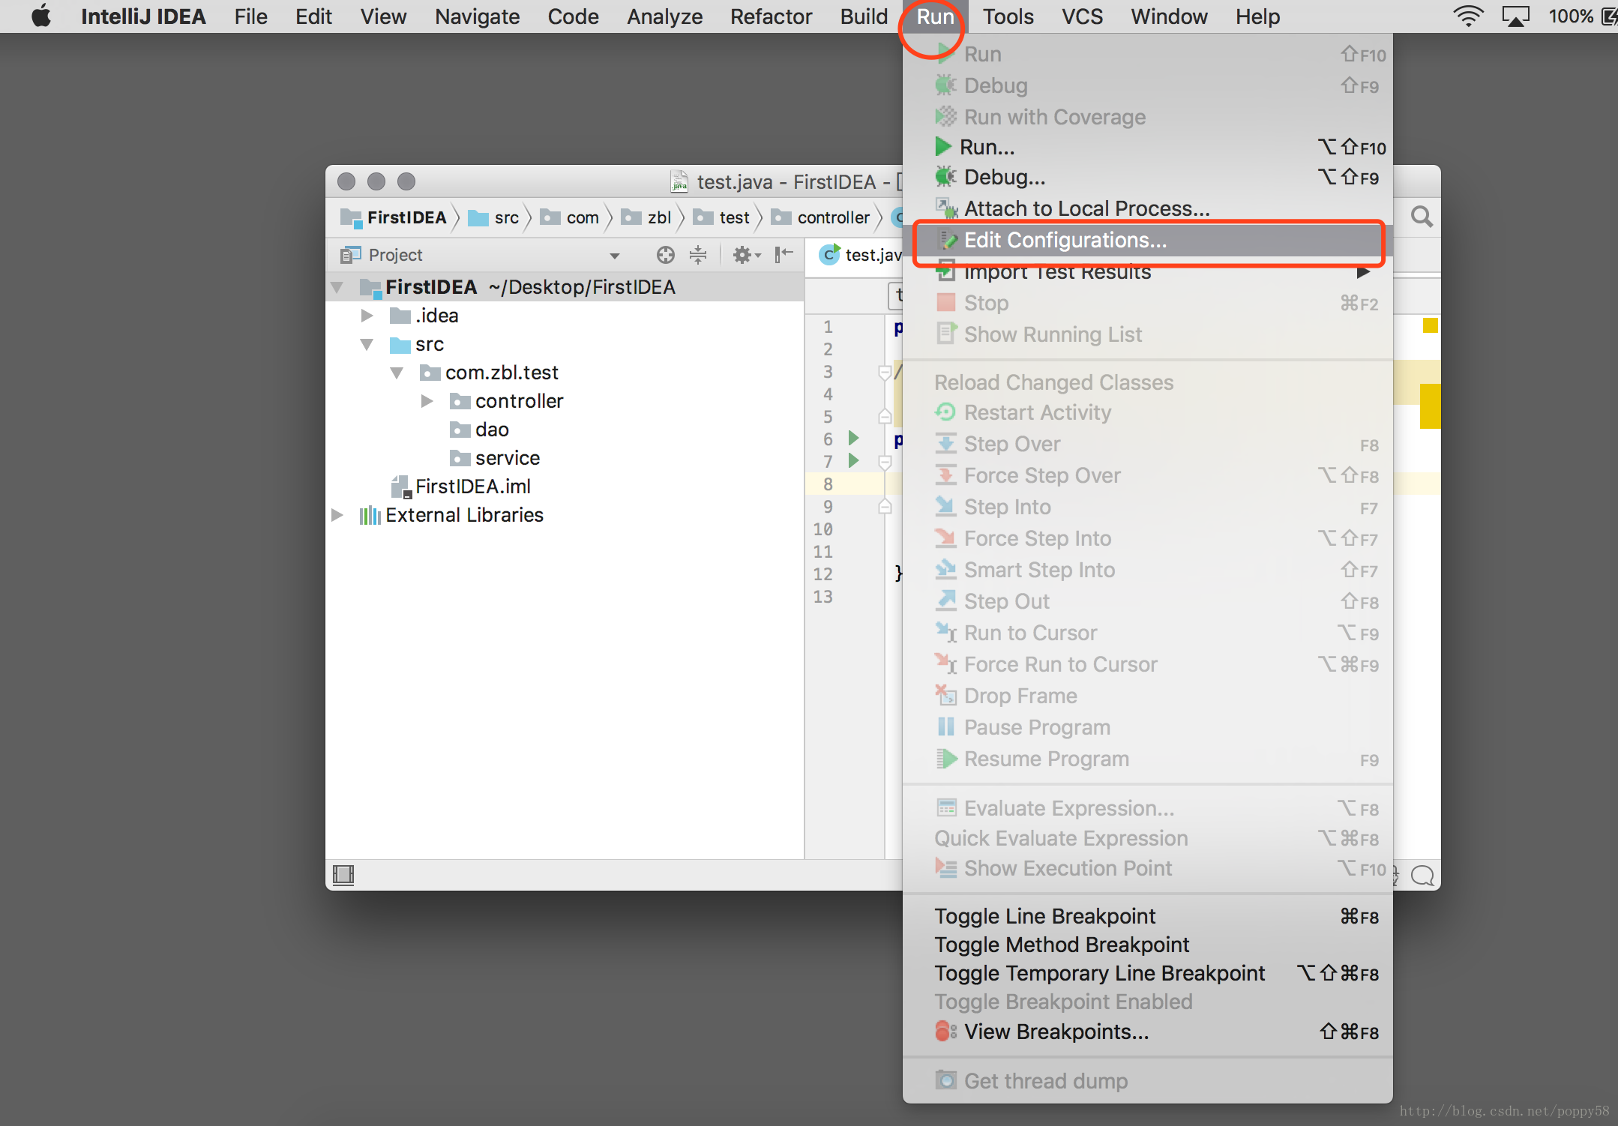Select the Step Into icon
This screenshot has width=1618, height=1126.
[x=945, y=507]
